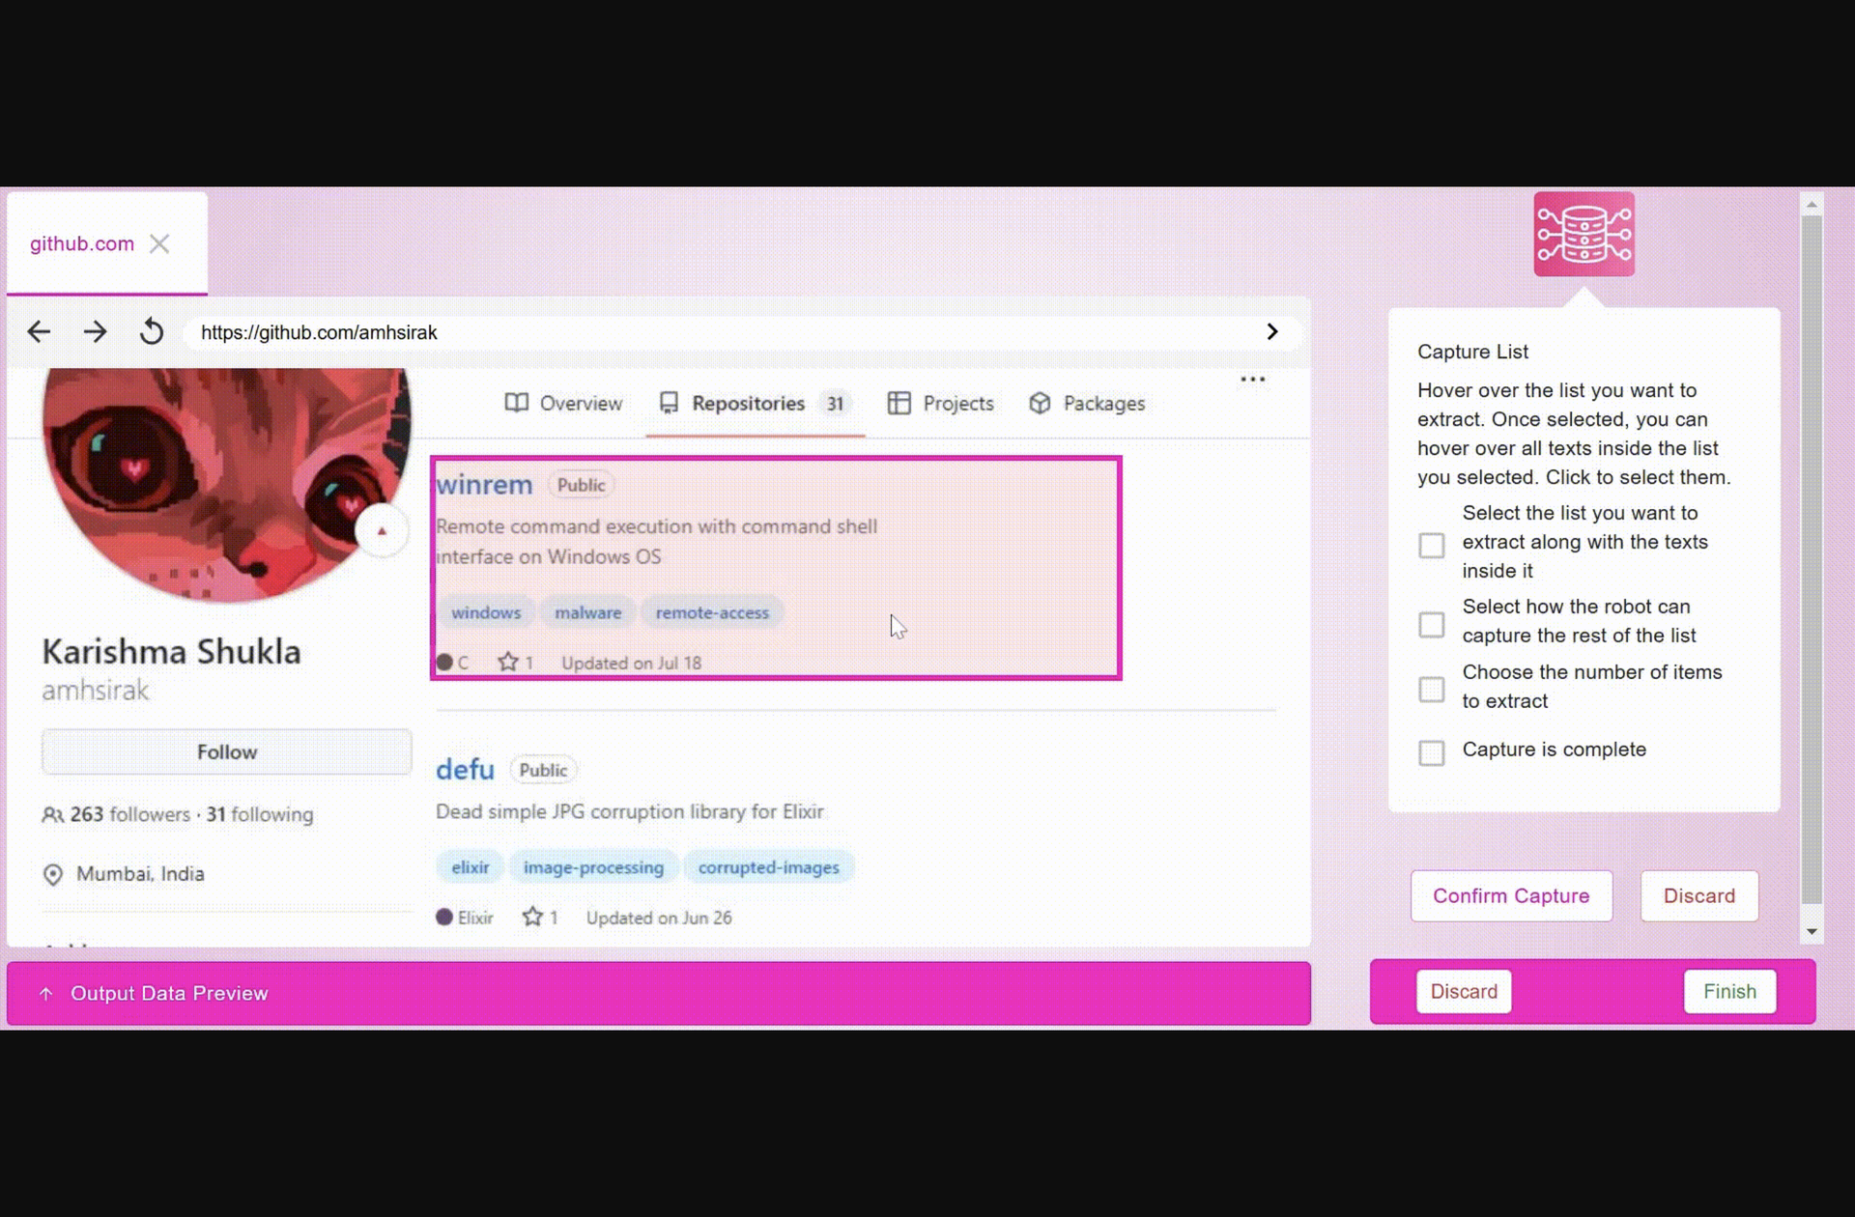Click the cat profile avatar
Viewport: 1855px width, 1217px height.
tap(227, 484)
